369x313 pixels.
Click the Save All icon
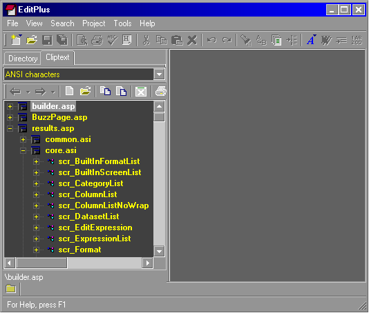point(62,40)
